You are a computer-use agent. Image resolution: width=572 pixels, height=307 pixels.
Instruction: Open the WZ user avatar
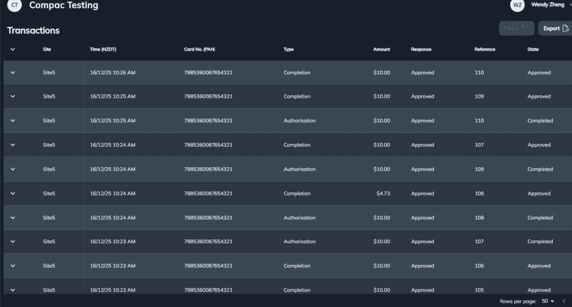(x=517, y=5)
